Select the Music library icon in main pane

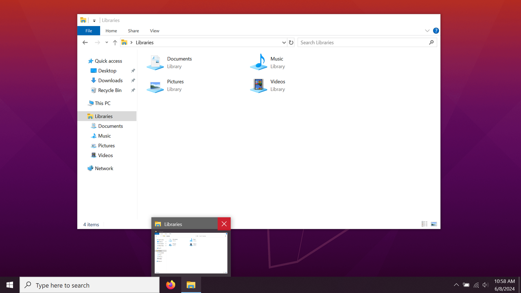(258, 62)
